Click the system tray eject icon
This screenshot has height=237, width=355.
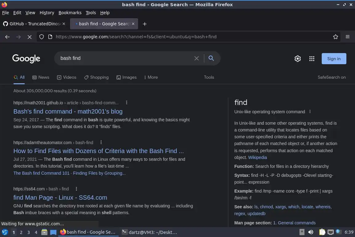302,232
